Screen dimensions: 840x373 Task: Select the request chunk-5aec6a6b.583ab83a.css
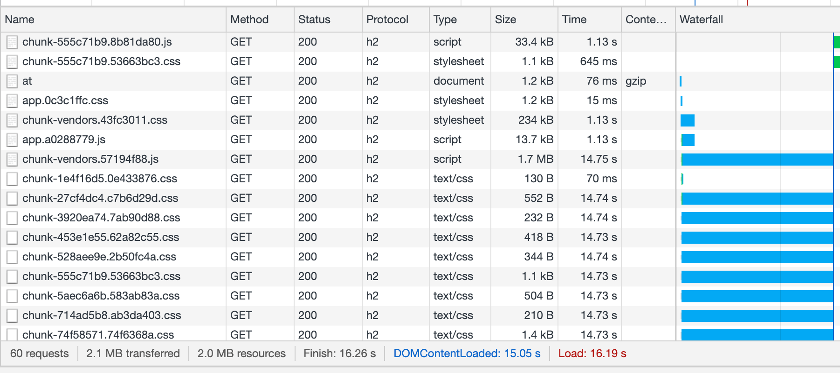coord(101,296)
